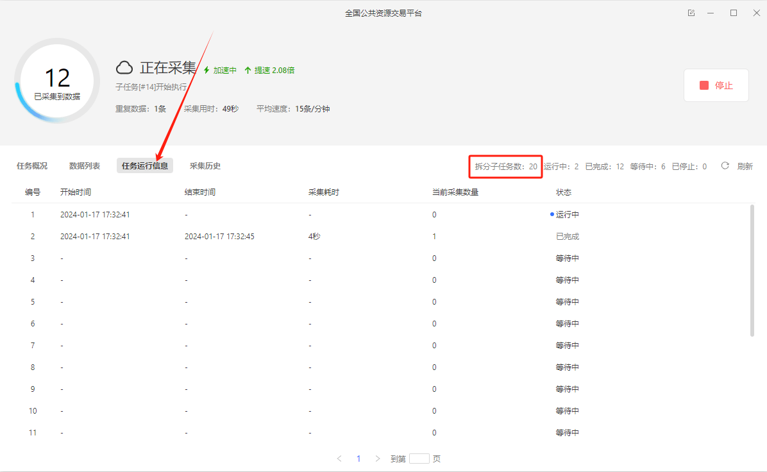
Task: Click the 状态 column header
Action: [564, 192]
